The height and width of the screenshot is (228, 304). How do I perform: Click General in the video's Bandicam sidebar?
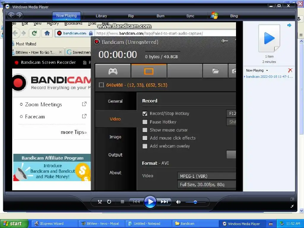115,101
